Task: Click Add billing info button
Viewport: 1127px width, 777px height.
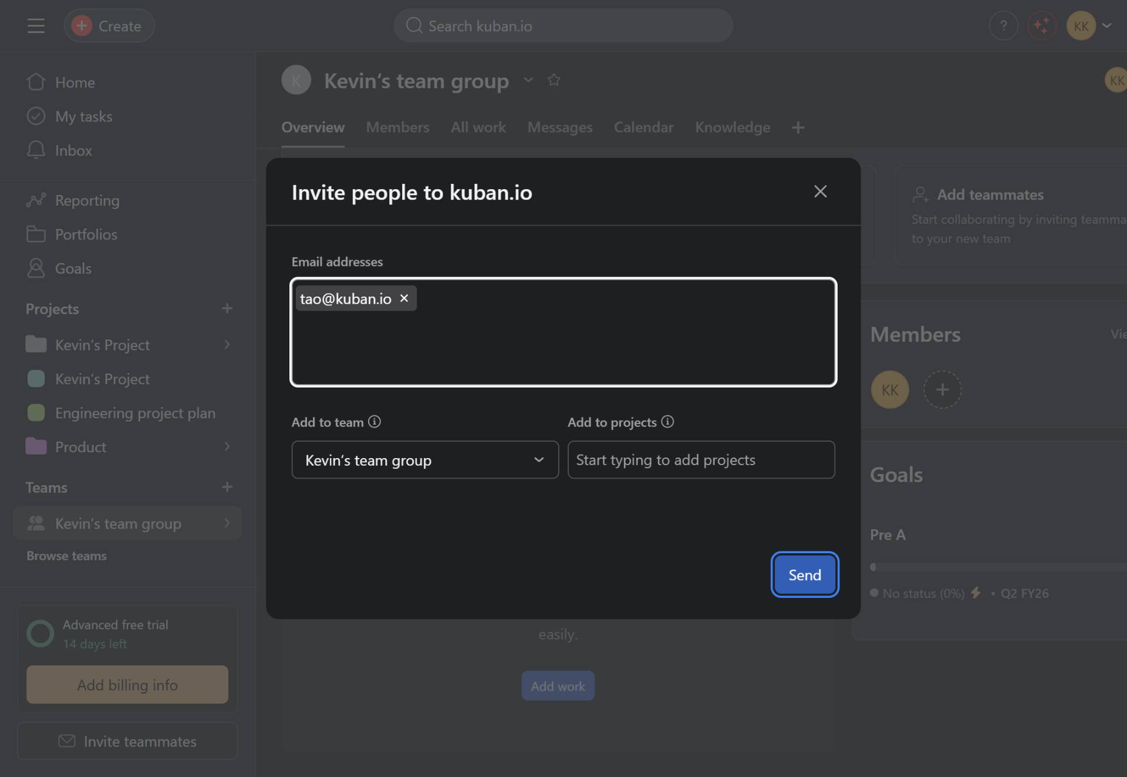Action: click(127, 685)
